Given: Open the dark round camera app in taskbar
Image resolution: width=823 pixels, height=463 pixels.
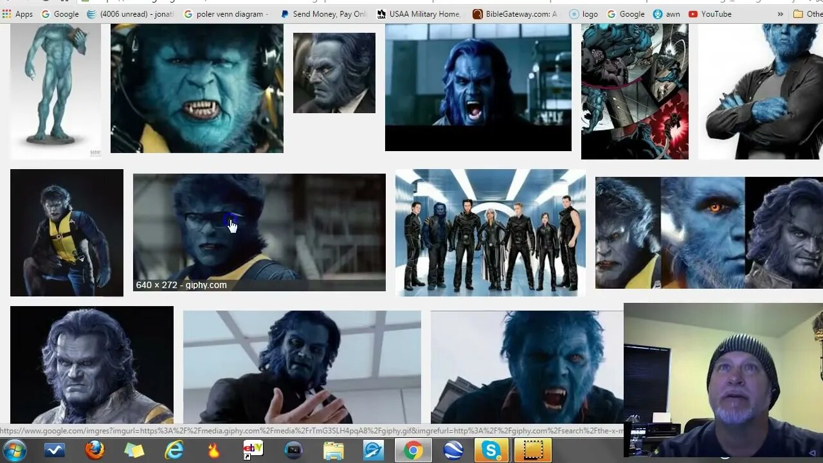Looking at the screenshot, I should (293, 450).
